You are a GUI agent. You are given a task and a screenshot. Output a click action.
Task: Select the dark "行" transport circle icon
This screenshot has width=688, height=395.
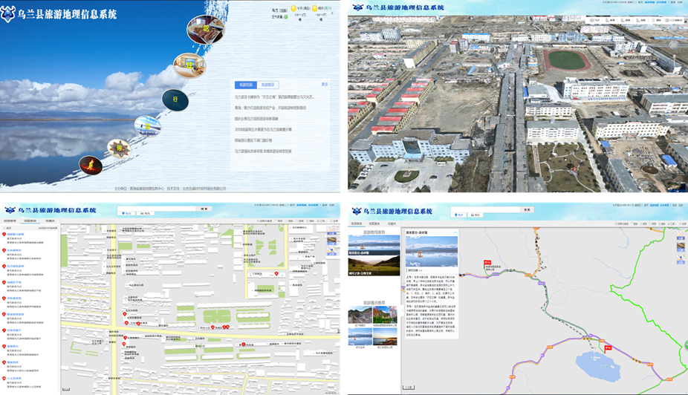pos(175,98)
